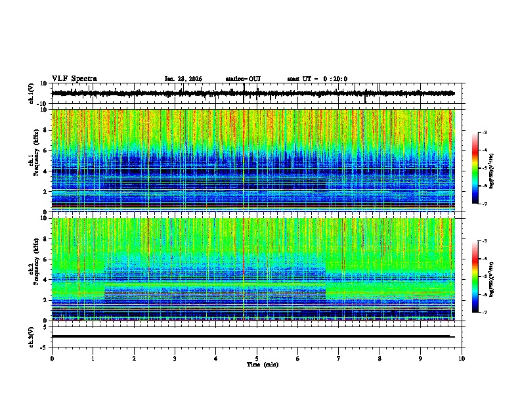
Task: Click the log(PSD) label beside ch.2 color bar
Action: point(491,279)
